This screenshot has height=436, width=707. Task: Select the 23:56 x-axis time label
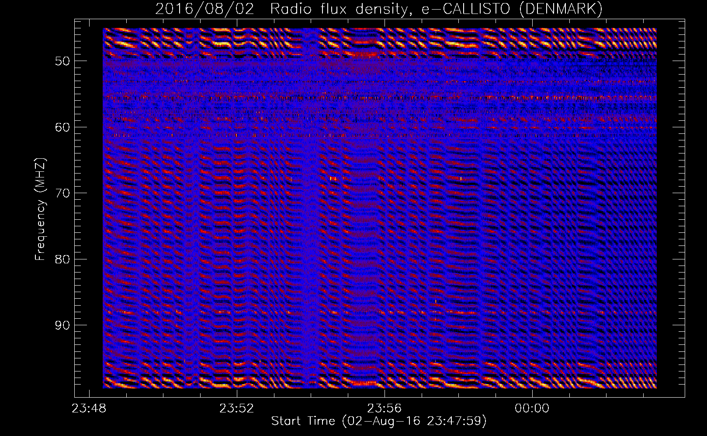coord(384,409)
